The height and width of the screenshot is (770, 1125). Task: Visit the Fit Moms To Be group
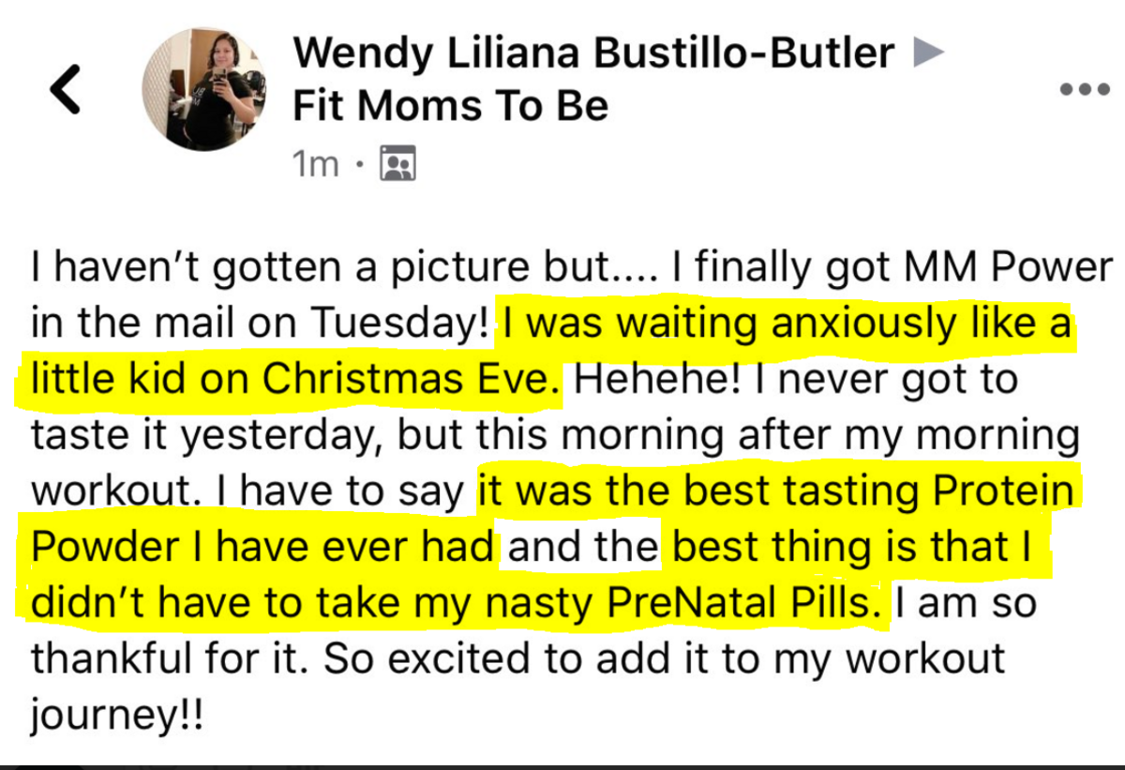450,105
